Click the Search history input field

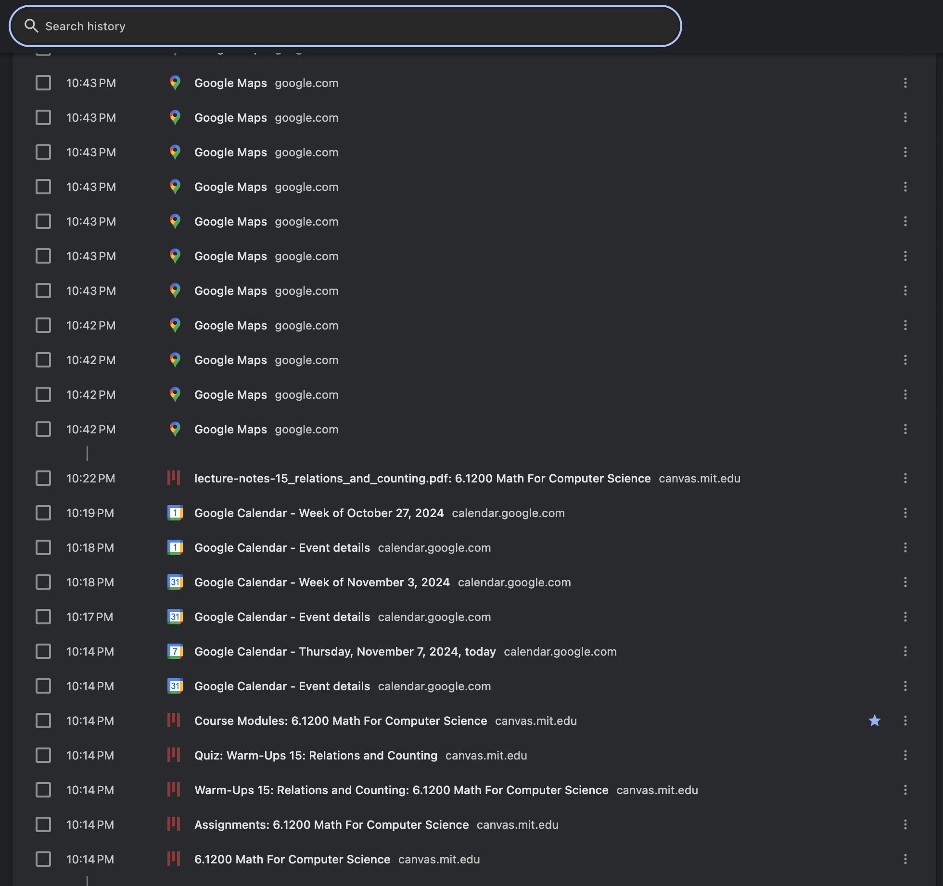tap(345, 26)
